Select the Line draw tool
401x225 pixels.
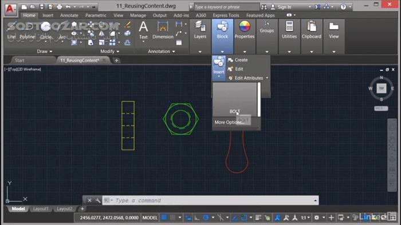tap(11, 31)
